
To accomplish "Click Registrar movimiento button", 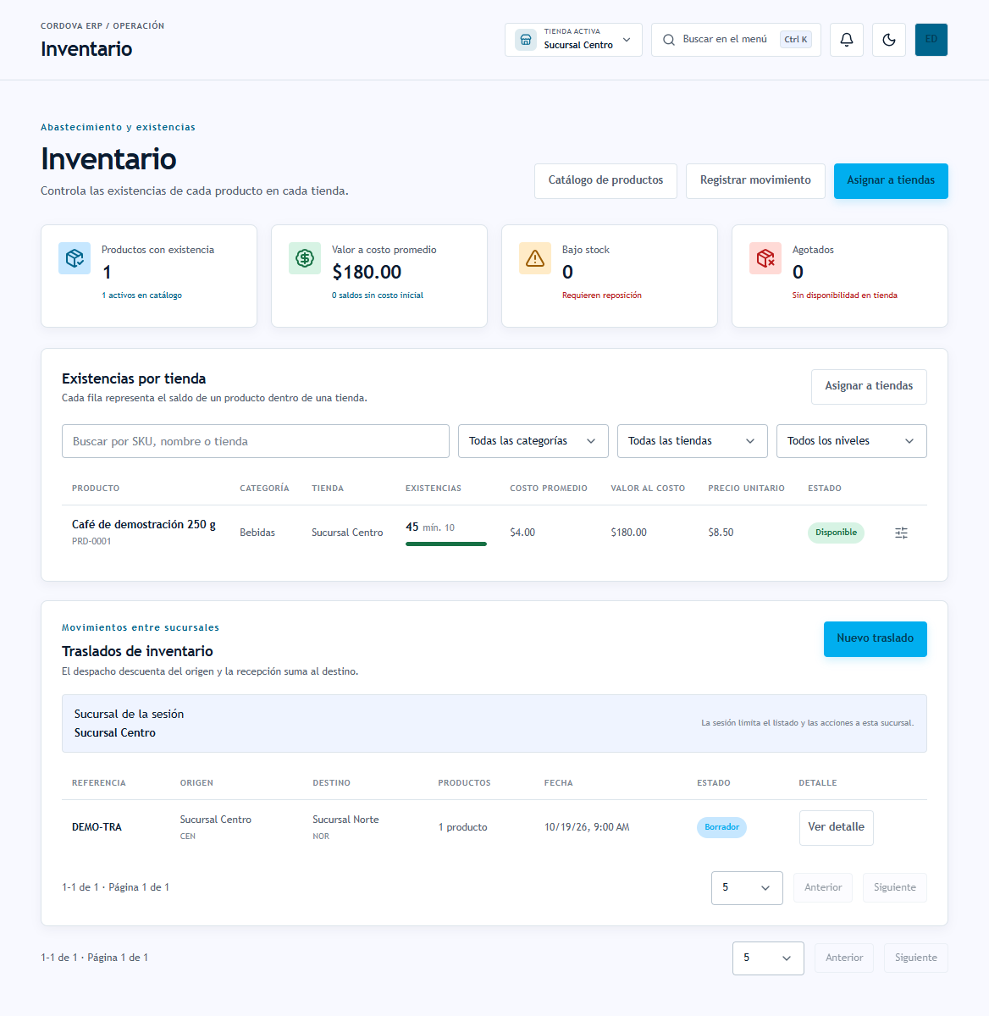I will click(755, 181).
